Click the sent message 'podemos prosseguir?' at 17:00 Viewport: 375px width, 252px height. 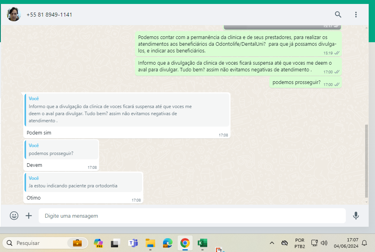(306, 82)
